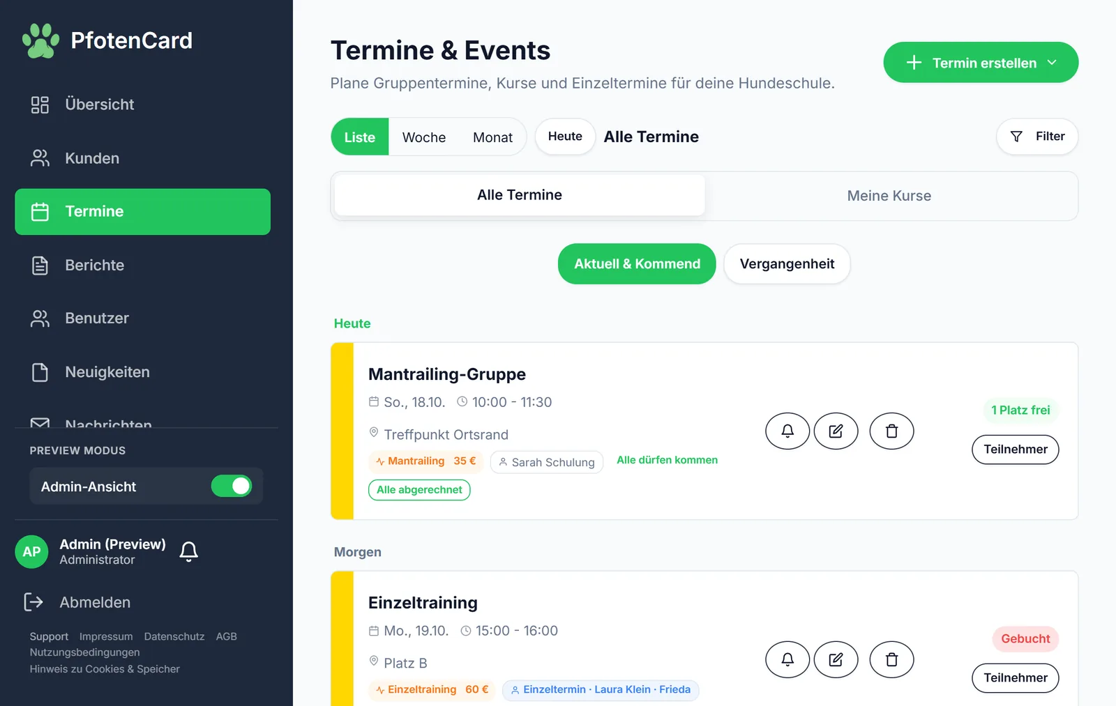Open Berichte in the sidebar

[x=142, y=266]
